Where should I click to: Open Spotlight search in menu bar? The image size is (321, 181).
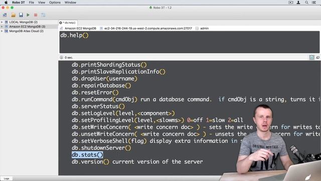[x=306, y=3]
